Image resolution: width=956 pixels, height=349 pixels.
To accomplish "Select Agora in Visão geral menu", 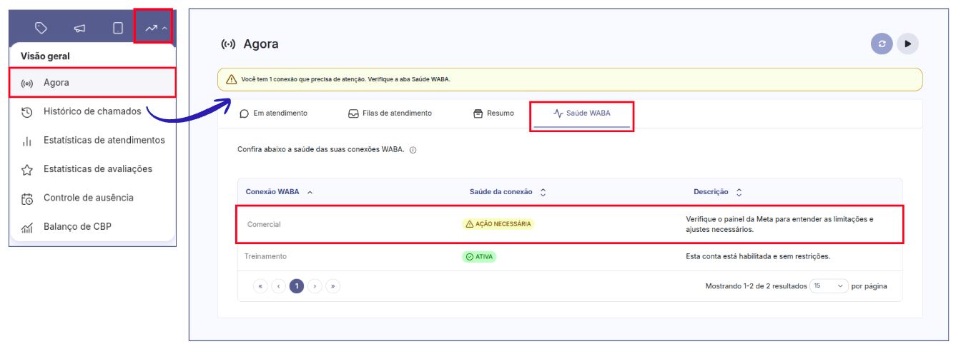I will click(x=56, y=83).
